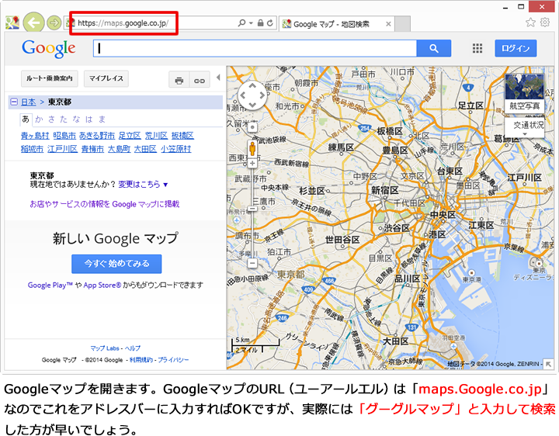Click the print icon button
The height and width of the screenshot is (436, 559).
click(179, 81)
